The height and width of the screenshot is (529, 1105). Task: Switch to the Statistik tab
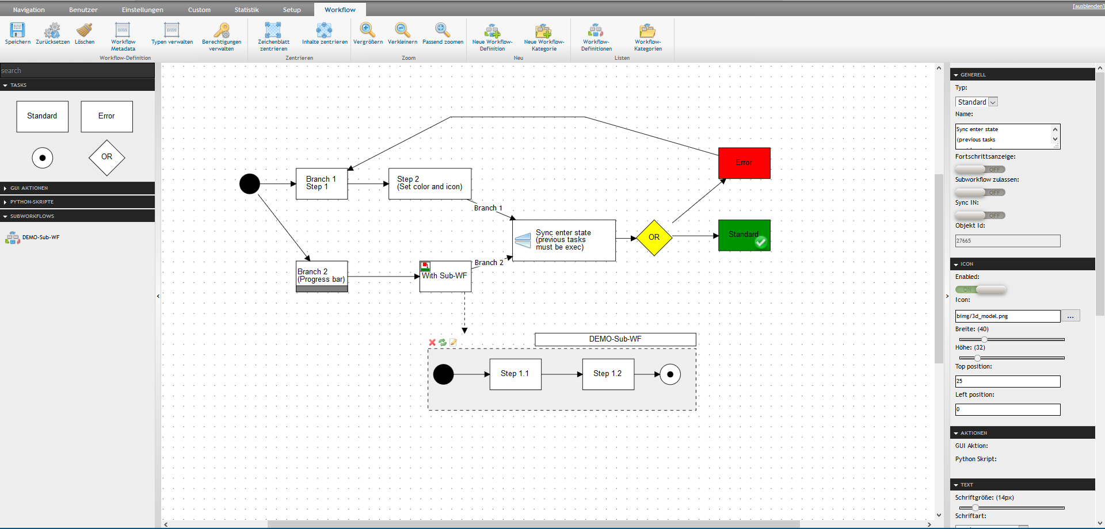pyautogui.click(x=246, y=10)
